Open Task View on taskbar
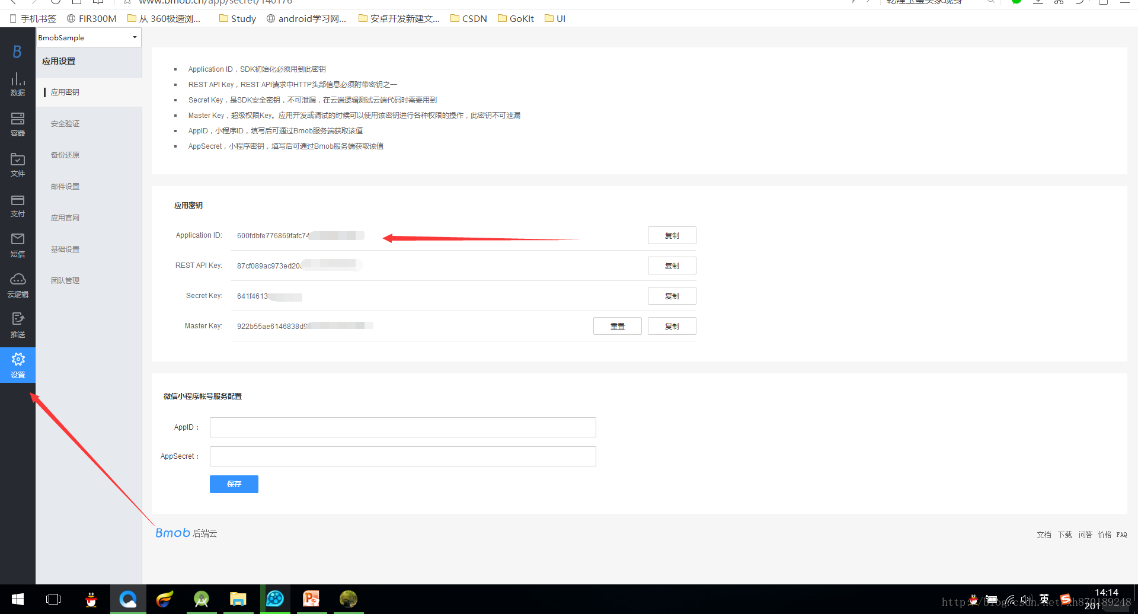 pyautogui.click(x=53, y=599)
